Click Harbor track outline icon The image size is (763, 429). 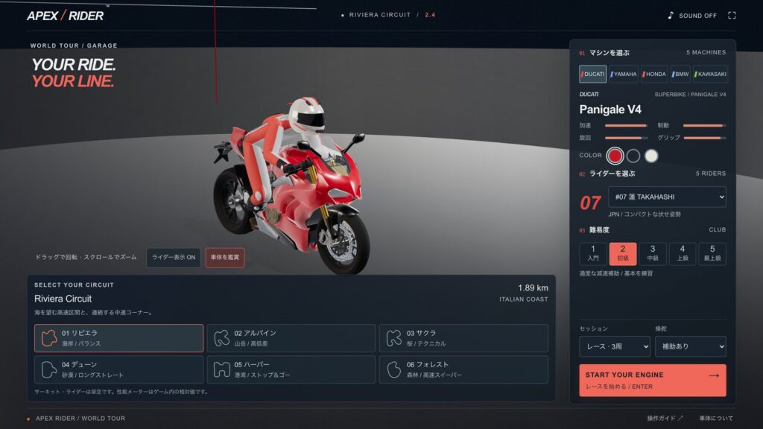point(221,369)
